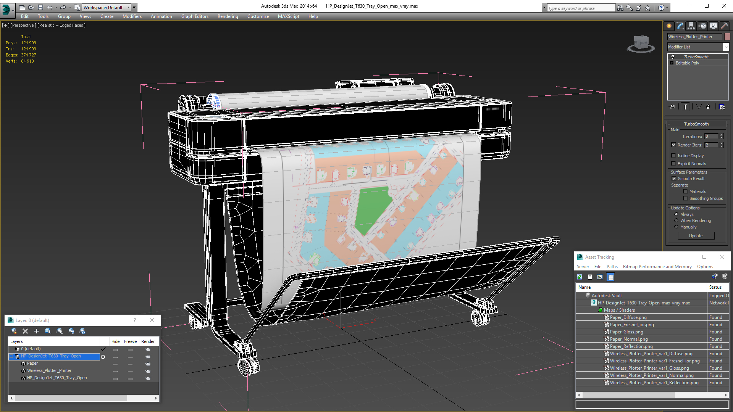733x412 pixels.
Task: Click the object color swatch
Action: (x=727, y=37)
